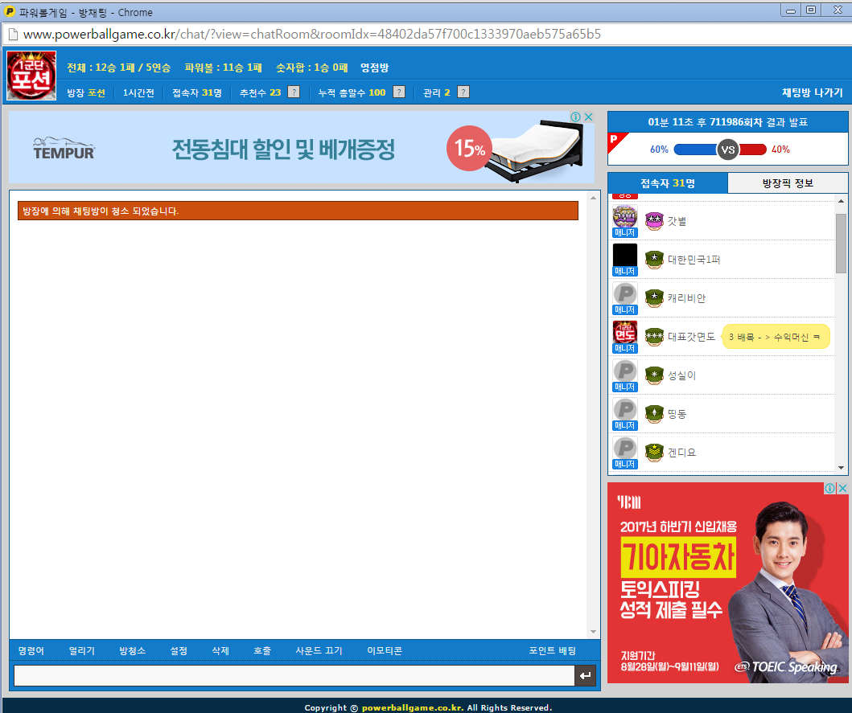
Task: Click the browser address bar URL
Action: point(312,35)
